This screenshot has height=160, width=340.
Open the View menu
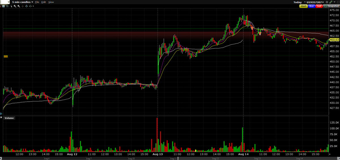point(51,2)
